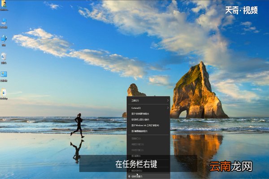Screen dimensions: 269x179
Task: Open the Control Panel desktop icon
Action: click(x=4, y=77)
